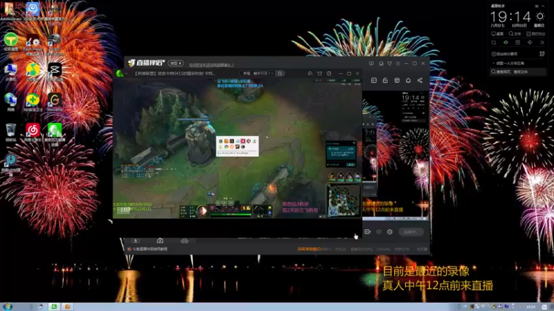The width and height of the screenshot is (554, 311).
Task: Click the Windows Start button
Action: pyautogui.click(x=7, y=306)
